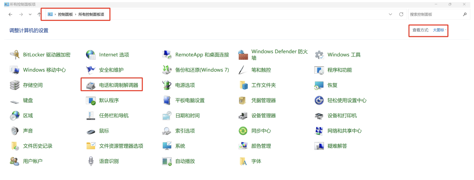Open the 程序和功能 text link

point(340,70)
